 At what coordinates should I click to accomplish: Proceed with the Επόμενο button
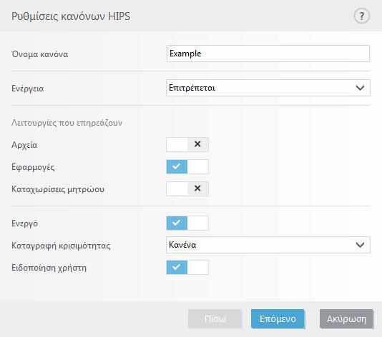(278, 318)
